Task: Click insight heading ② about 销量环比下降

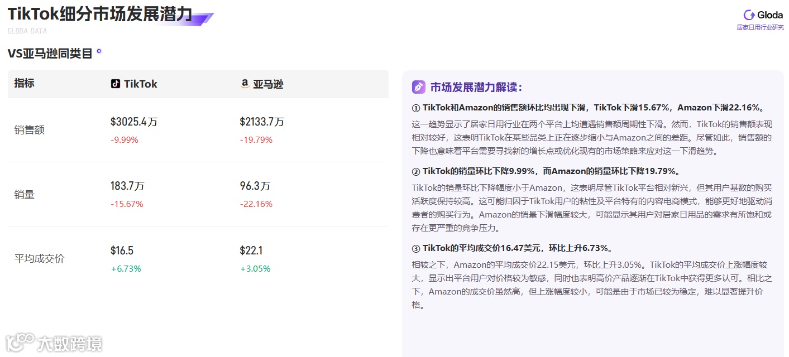Action: pyautogui.click(x=546, y=171)
